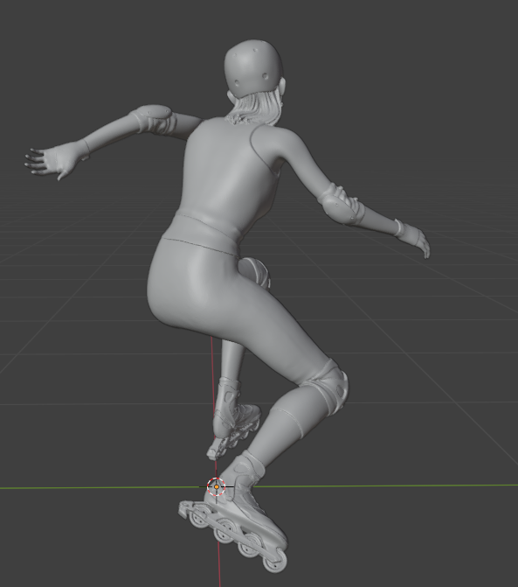Select the left elbow pad
This screenshot has width=518, height=587.
click(x=154, y=118)
